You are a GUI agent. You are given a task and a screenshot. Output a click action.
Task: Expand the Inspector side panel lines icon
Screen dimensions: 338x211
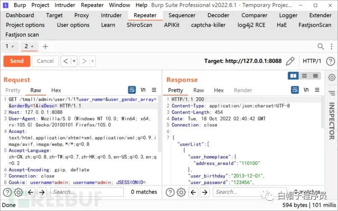point(332,93)
